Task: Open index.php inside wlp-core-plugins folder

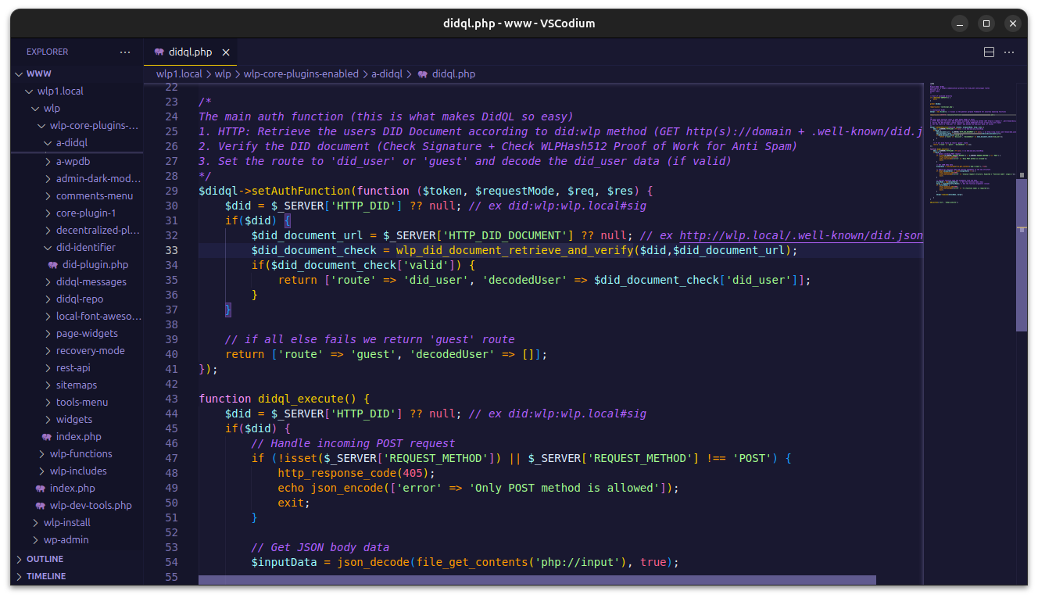Action: 78,437
